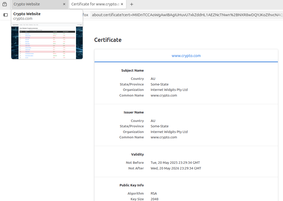Click the Subject Name Country value AU
Image resolution: width=283 pixels, height=201 pixels.
[x=153, y=79]
